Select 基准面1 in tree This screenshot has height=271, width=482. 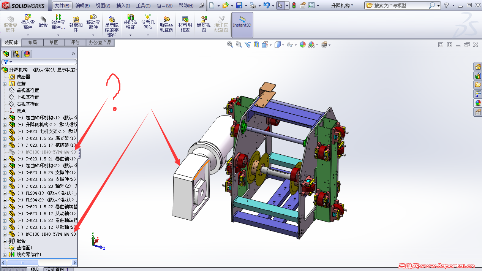pos(24,248)
